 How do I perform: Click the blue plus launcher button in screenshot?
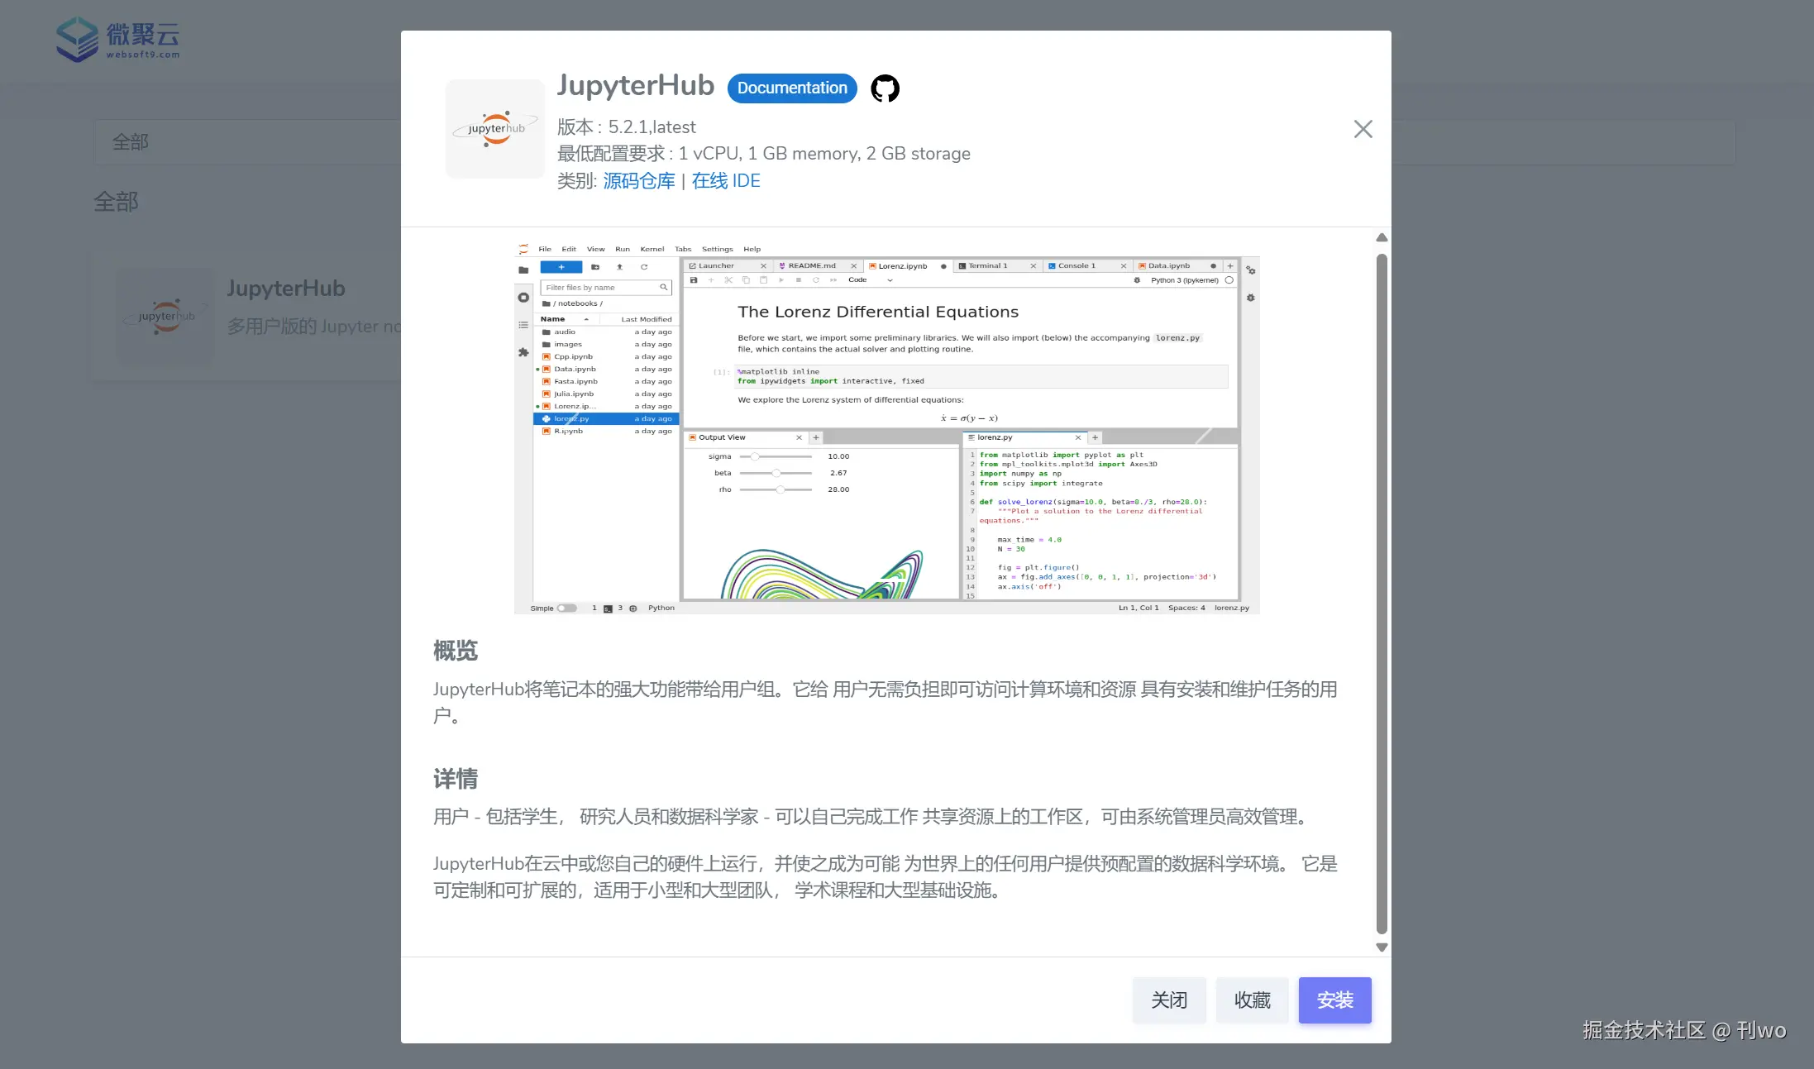pos(561,267)
